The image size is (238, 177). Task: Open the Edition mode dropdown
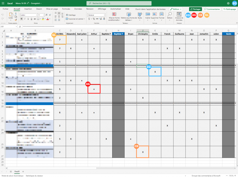[176, 9]
